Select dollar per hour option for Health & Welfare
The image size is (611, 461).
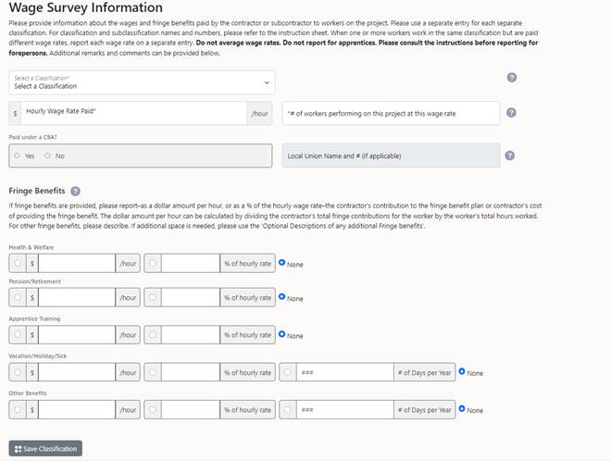tap(18, 264)
